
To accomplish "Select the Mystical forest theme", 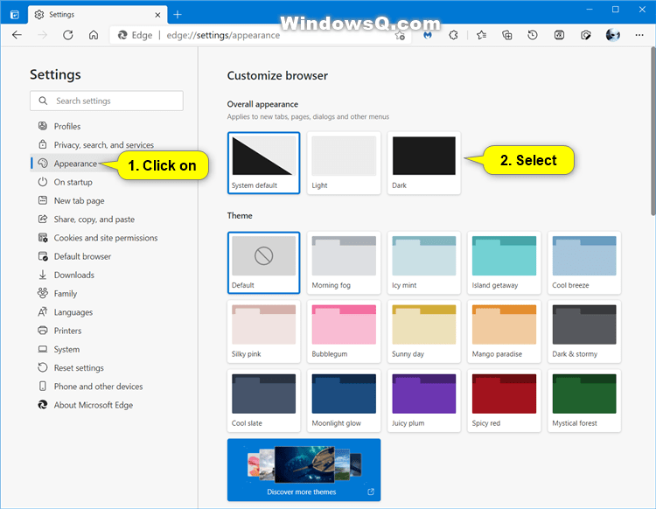I will pyautogui.click(x=584, y=401).
